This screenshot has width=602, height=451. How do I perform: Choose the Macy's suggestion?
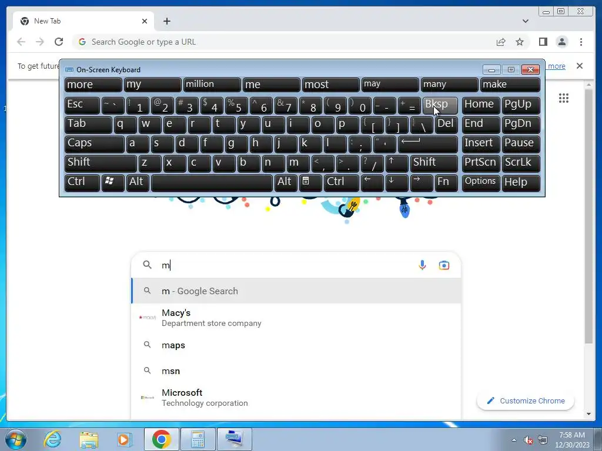point(296,318)
